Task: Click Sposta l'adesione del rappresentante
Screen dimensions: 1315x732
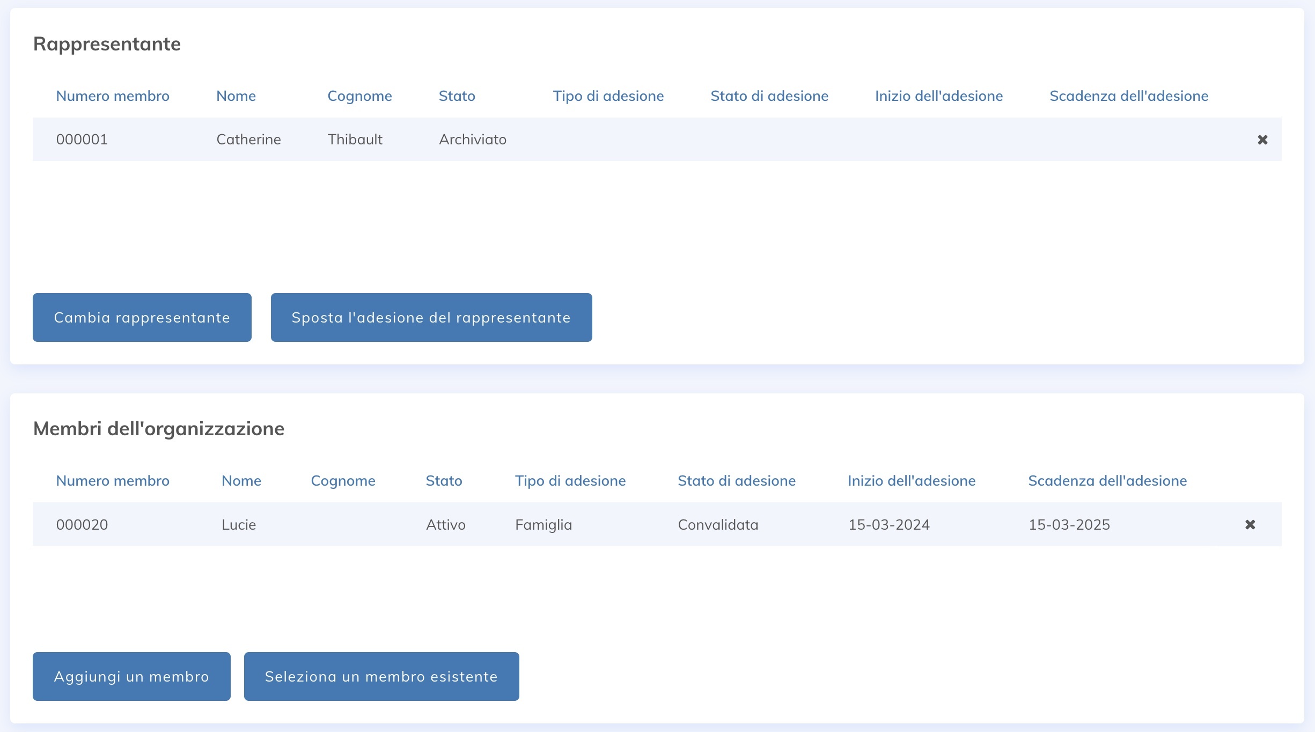Action: 431,317
